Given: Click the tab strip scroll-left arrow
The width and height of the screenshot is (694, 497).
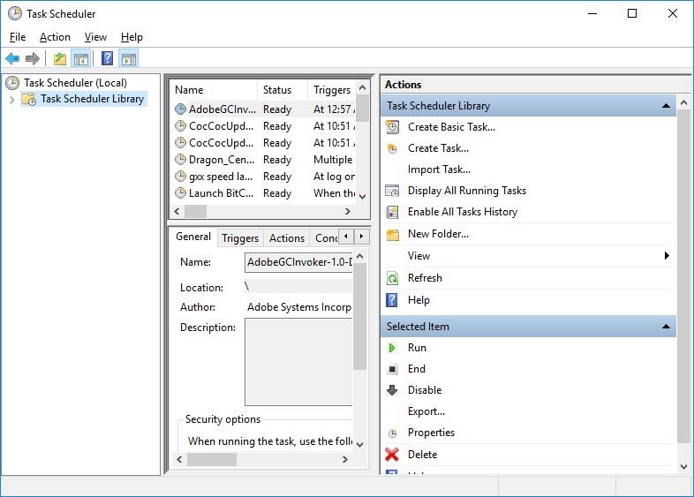Looking at the screenshot, I should (345, 237).
